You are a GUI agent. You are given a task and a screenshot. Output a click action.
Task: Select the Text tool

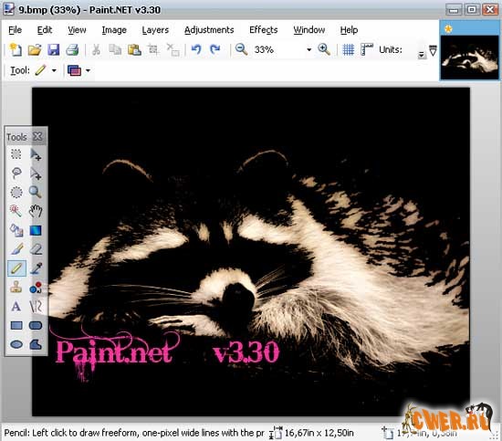tap(16, 307)
